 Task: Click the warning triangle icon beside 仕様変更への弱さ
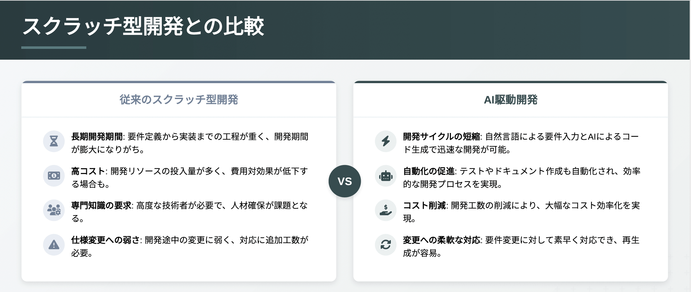(54, 245)
